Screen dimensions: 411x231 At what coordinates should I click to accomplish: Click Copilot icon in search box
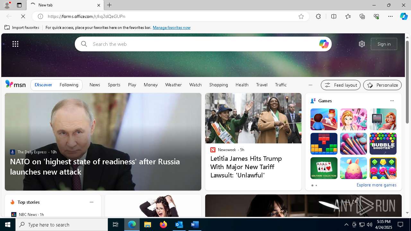click(x=324, y=44)
